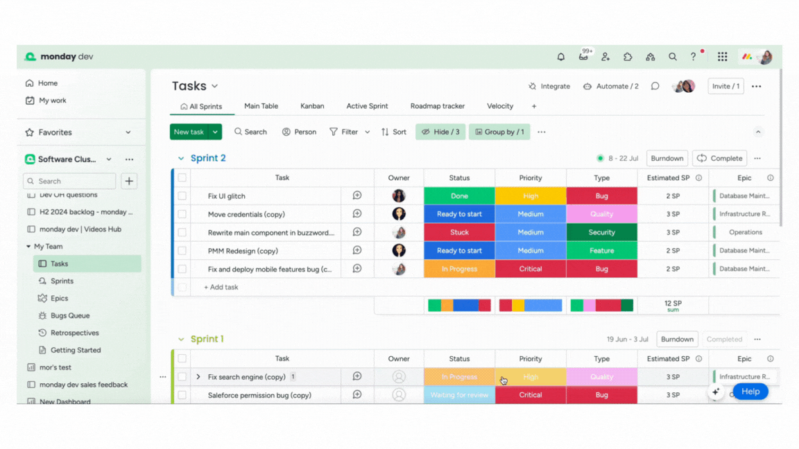Click the invite members icon in top bar

pos(605,57)
